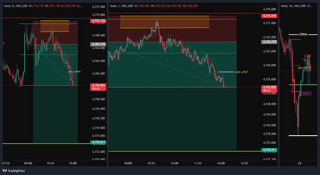The height and width of the screenshot is (175, 320).
Task: Open the TradingView logo link
Action: click(13, 171)
